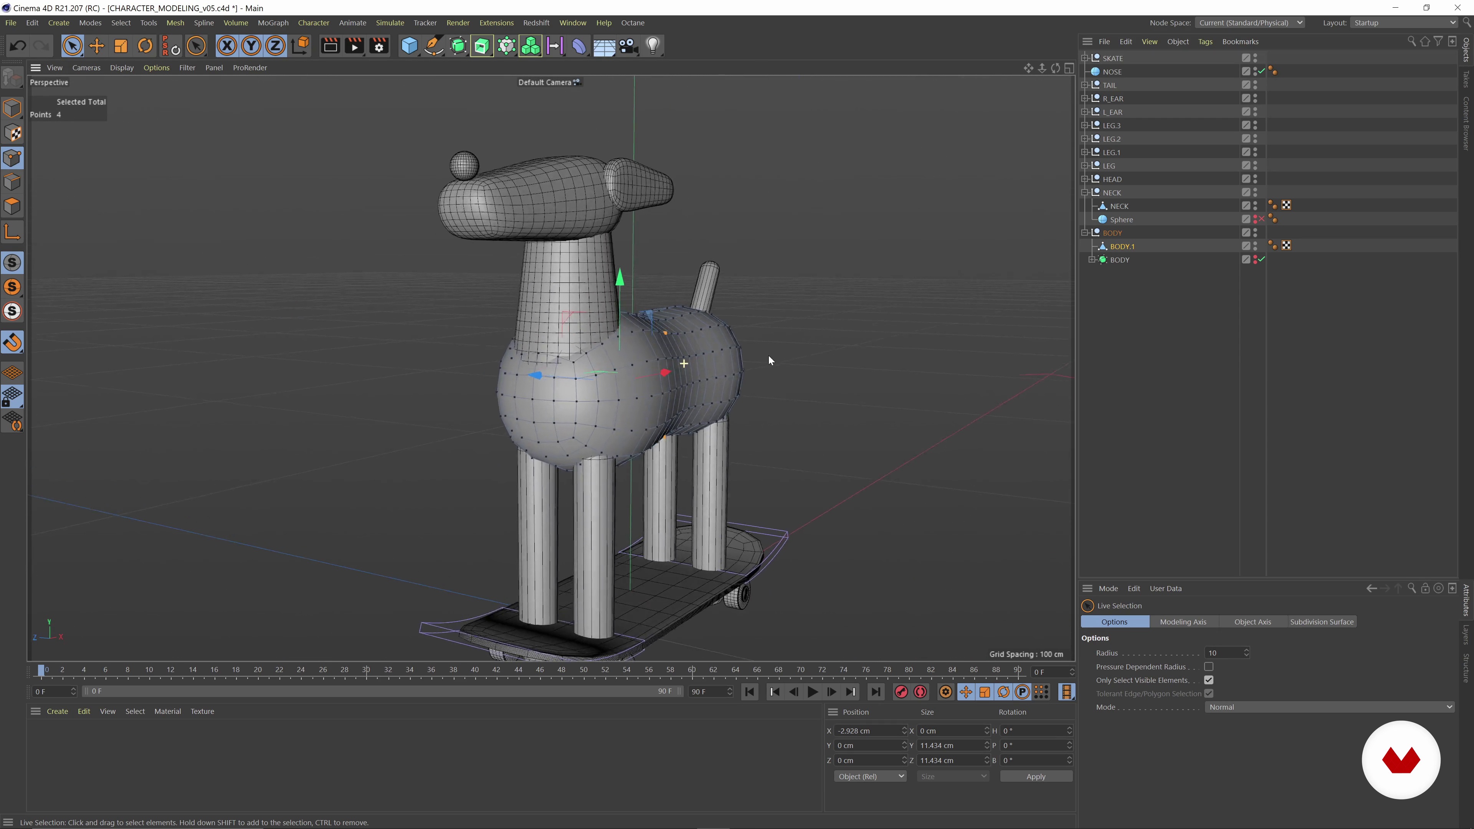
Task: Switch to Subdivision Surface tab
Action: [1322, 622]
